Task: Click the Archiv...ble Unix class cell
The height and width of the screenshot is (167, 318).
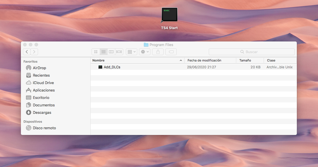Action: [279, 67]
